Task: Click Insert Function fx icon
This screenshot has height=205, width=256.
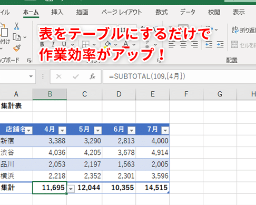Action: 92,76
